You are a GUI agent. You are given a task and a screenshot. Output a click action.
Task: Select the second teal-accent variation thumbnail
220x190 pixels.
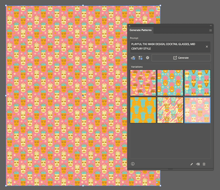170,83
